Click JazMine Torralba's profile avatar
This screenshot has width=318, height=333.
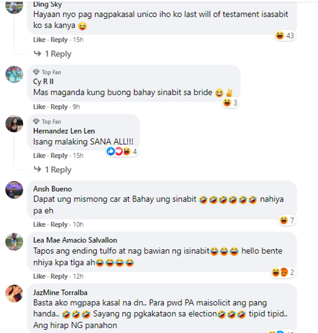14,293
